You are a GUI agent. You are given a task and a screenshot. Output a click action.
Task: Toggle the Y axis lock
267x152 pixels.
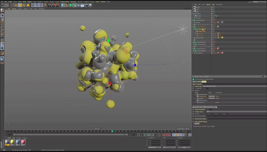coord(37,5)
